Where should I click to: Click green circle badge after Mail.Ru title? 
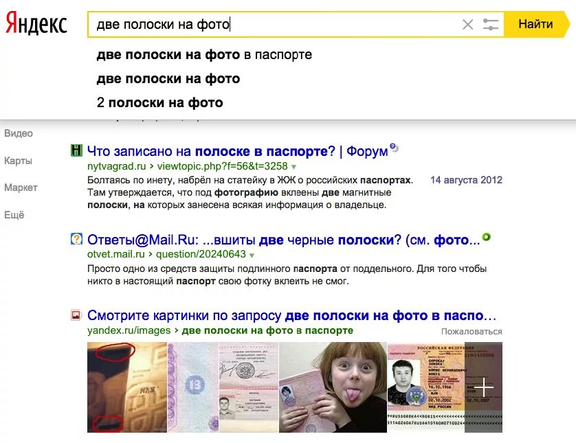pyautogui.click(x=487, y=237)
